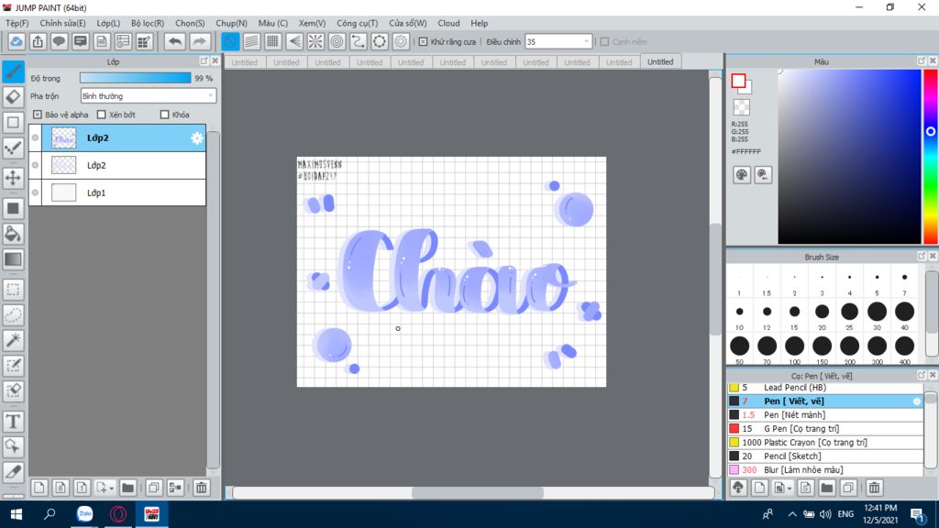Select the Lead Pencil (HB) brush
The width and height of the screenshot is (939, 528).
(825, 388)
